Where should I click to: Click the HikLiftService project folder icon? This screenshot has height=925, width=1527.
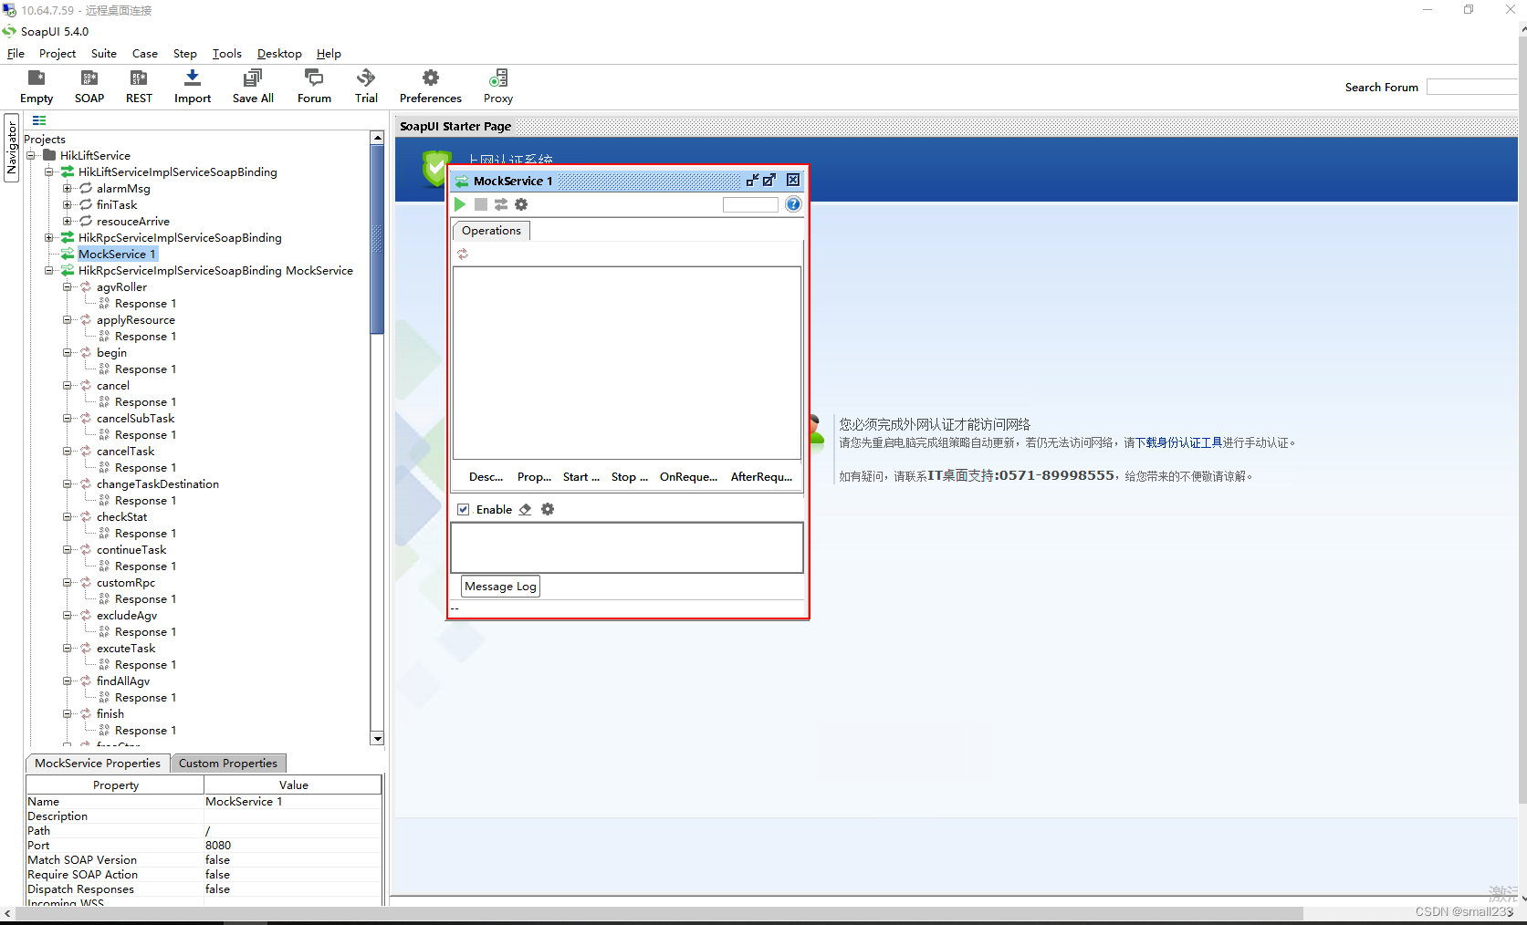[x=50, y=155]
